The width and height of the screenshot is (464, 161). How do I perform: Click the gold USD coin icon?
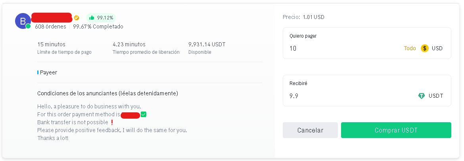(x=425, y=48)
